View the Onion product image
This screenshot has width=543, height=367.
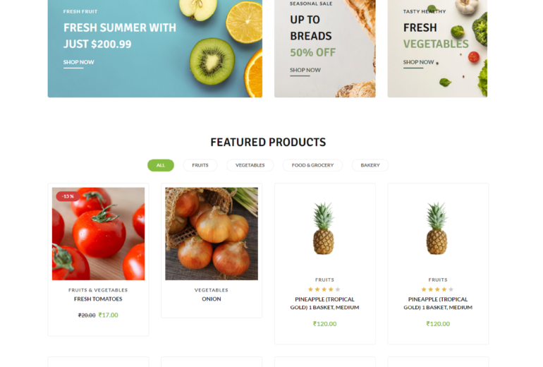pyautogui.click(x=212, y=234)
